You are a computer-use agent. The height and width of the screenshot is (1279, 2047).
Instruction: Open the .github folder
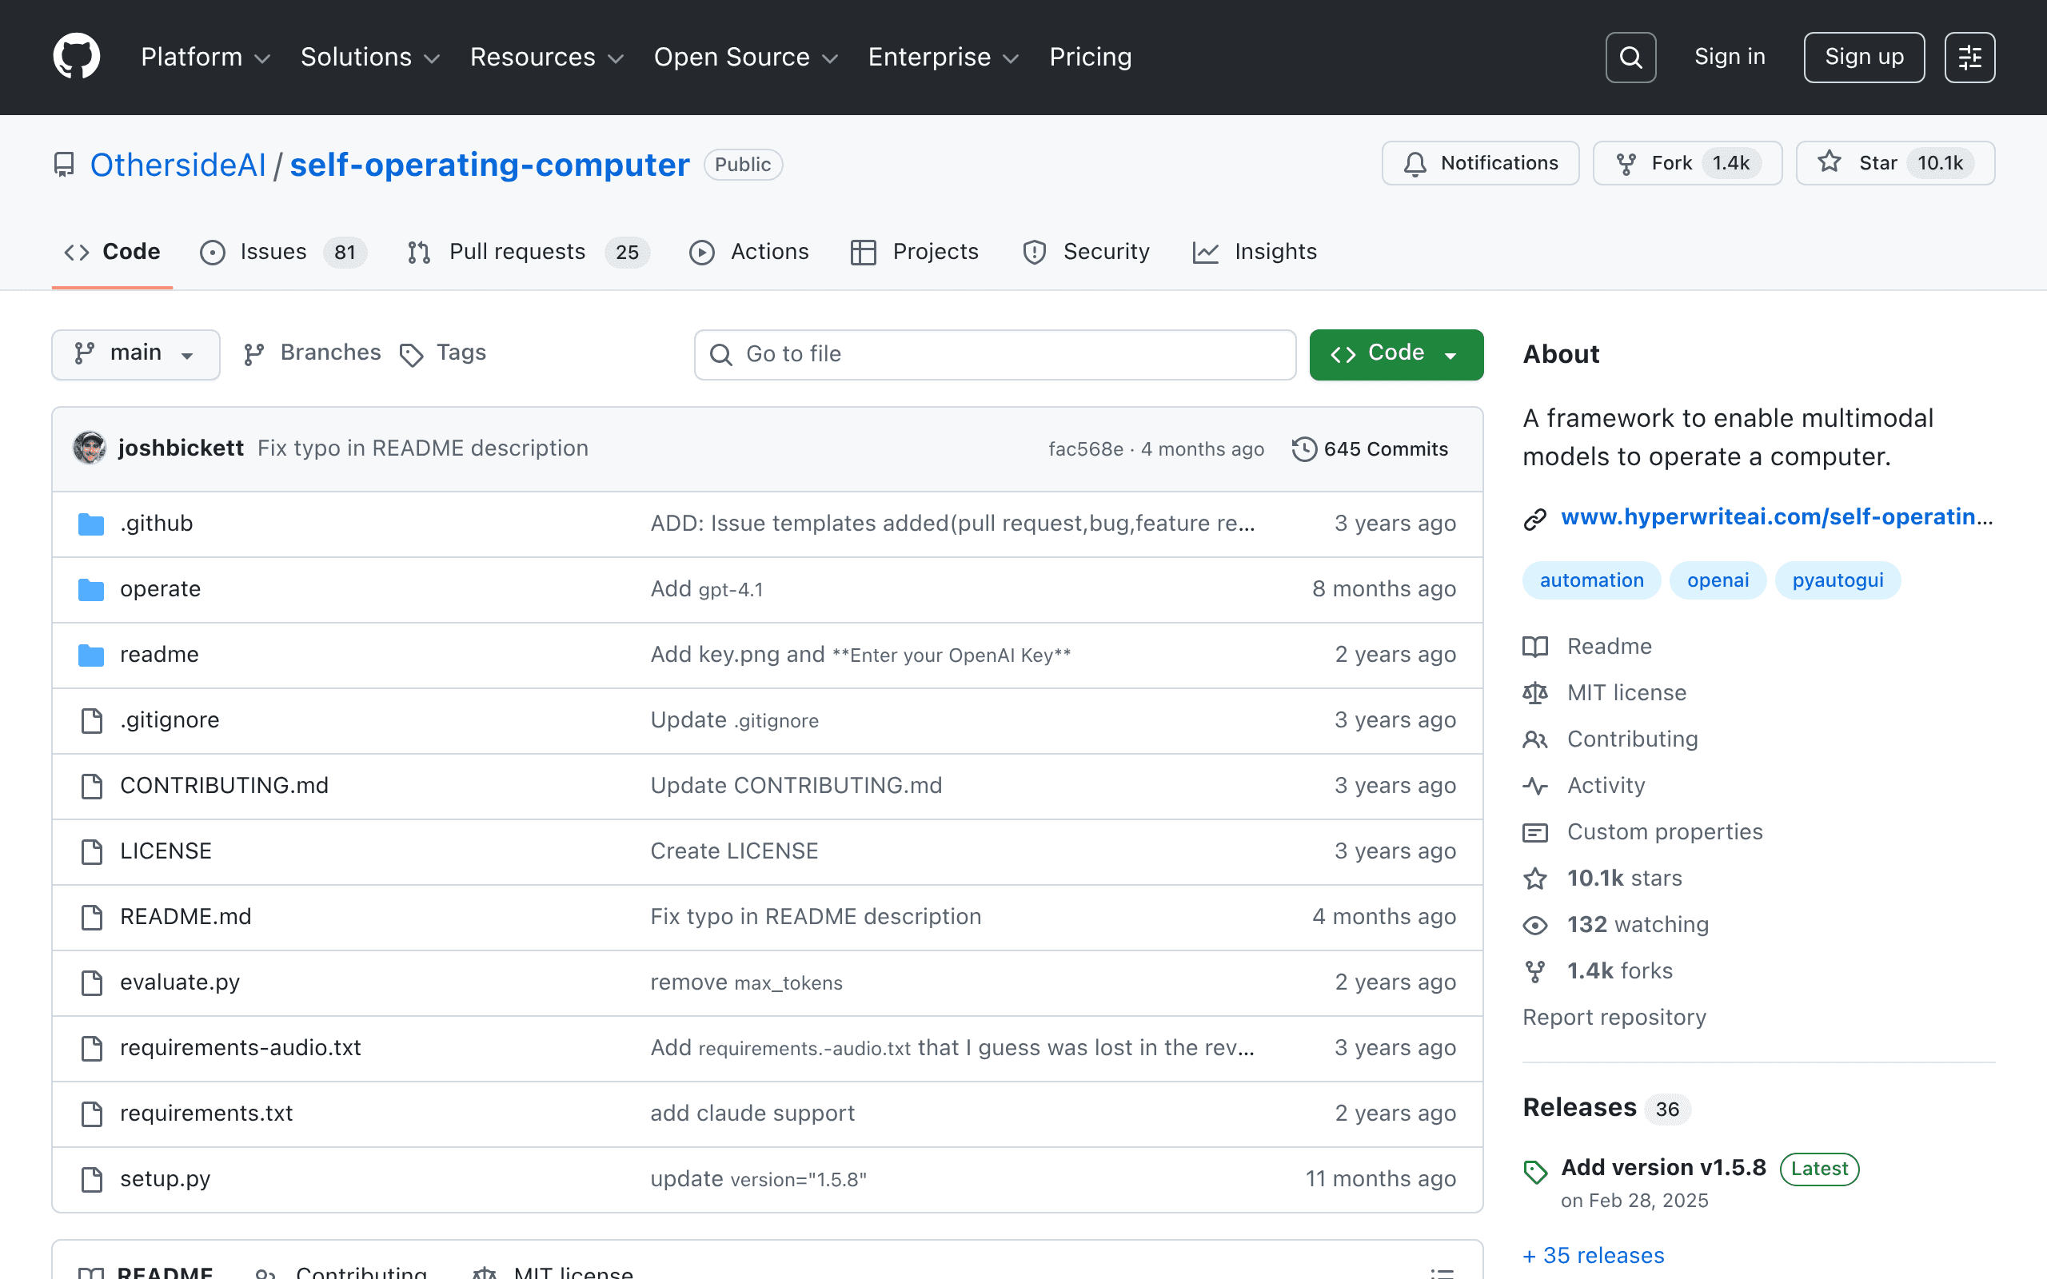(x=157, y=524)
